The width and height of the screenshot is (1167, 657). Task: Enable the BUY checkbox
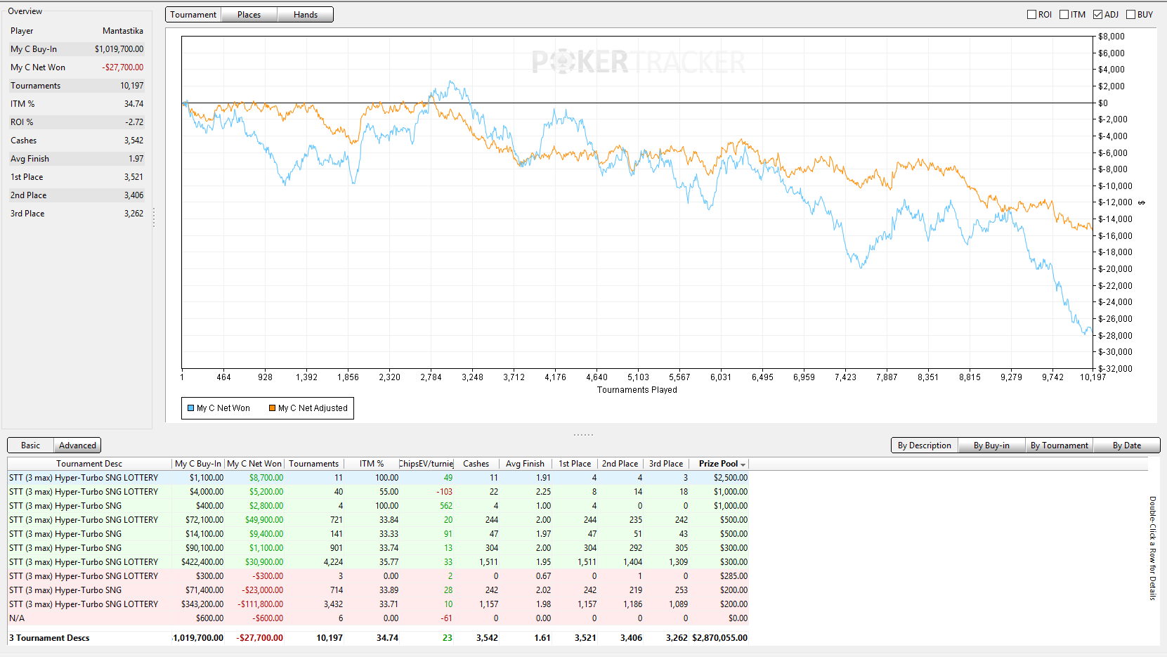click(x=1130, y=14)
